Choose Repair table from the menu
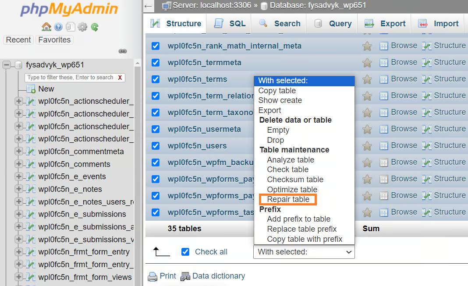 [x=288, y=199]
